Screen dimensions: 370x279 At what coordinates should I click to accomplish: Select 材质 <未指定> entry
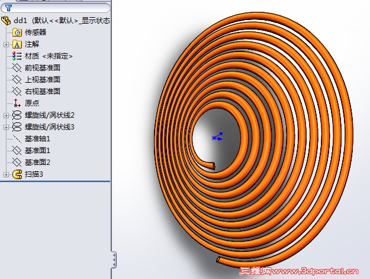pos(49,56)
